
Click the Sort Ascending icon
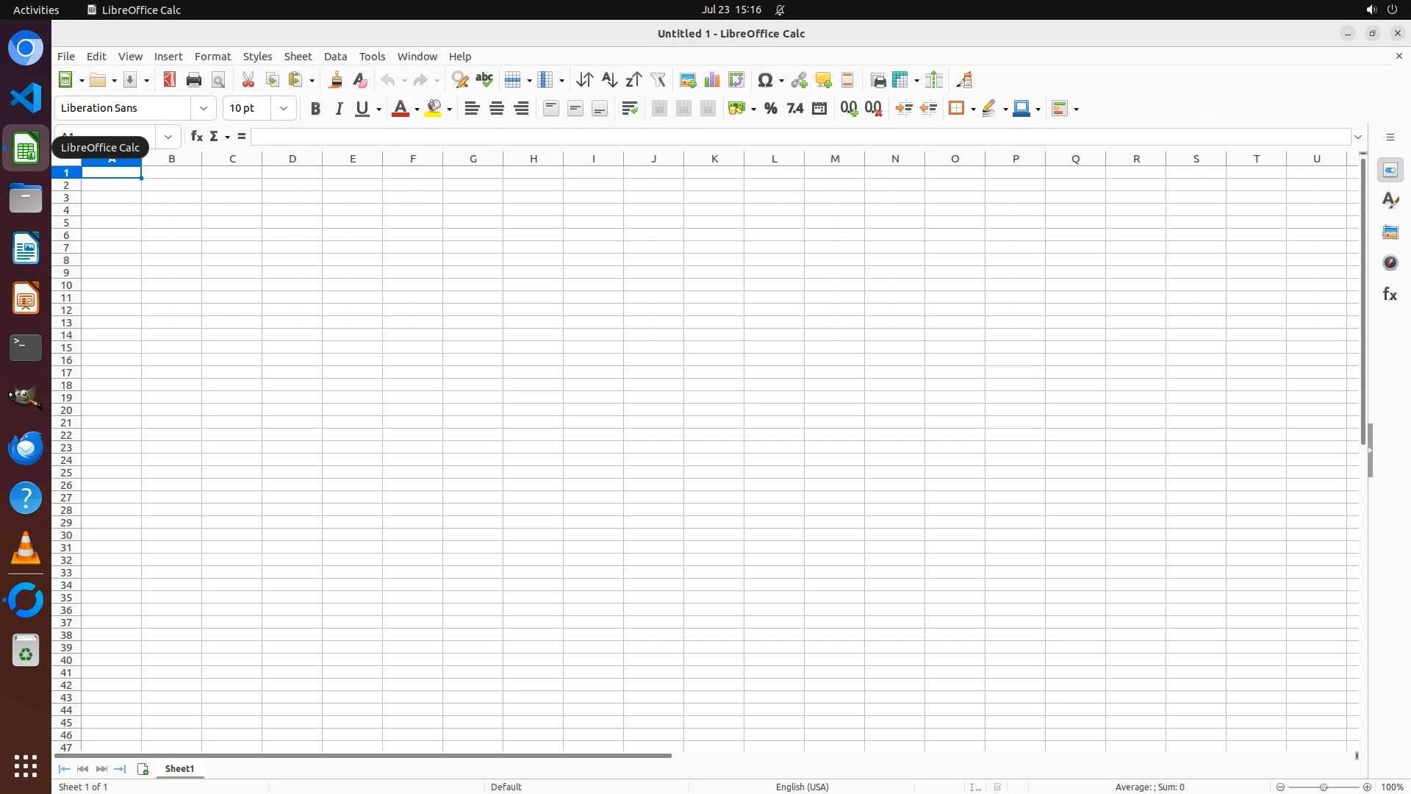(x=609, y=80)
